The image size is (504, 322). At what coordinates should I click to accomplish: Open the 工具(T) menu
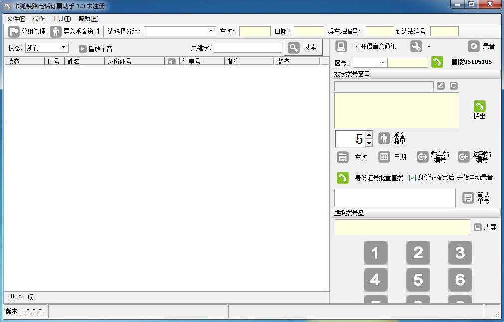coord(61,19)
